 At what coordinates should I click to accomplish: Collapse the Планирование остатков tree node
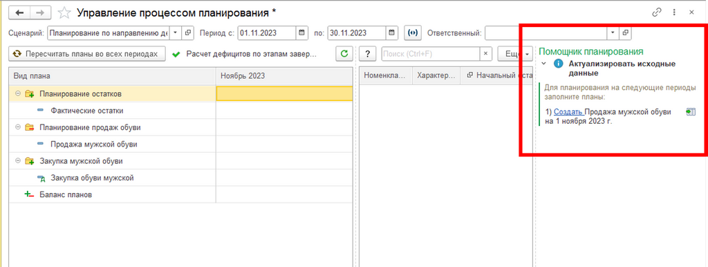coord(18,93)
